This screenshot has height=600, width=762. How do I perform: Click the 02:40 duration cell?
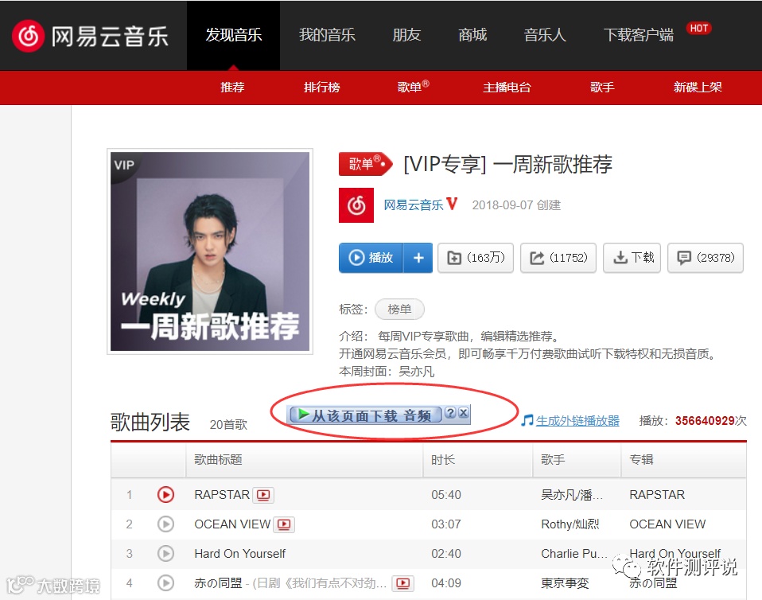446,554
